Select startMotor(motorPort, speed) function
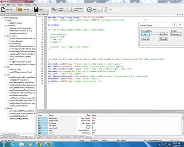 (x=21, y=31)
